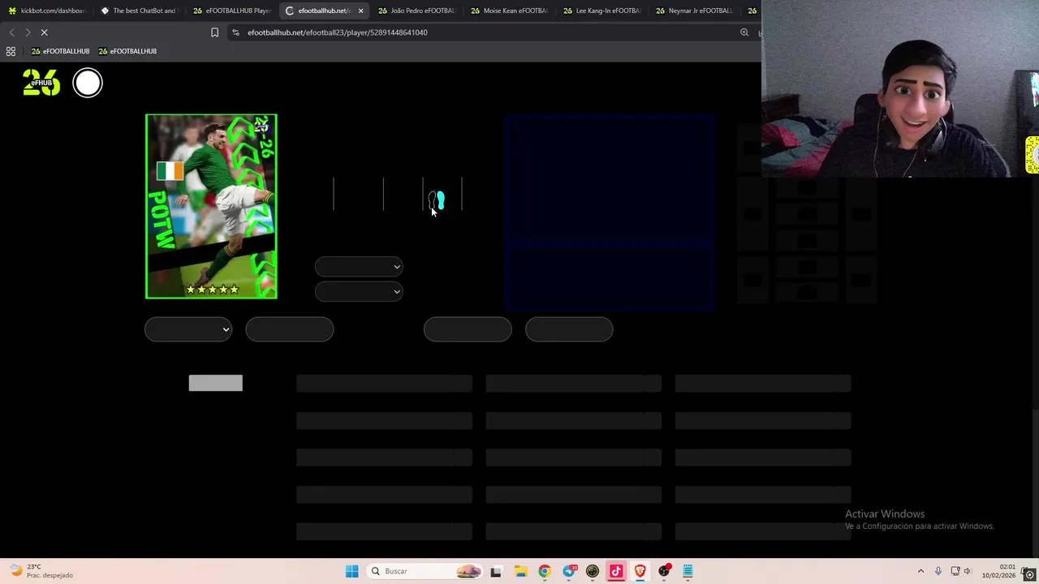
Task: Click the microphone icon in system tray
Action: (938, 571)
